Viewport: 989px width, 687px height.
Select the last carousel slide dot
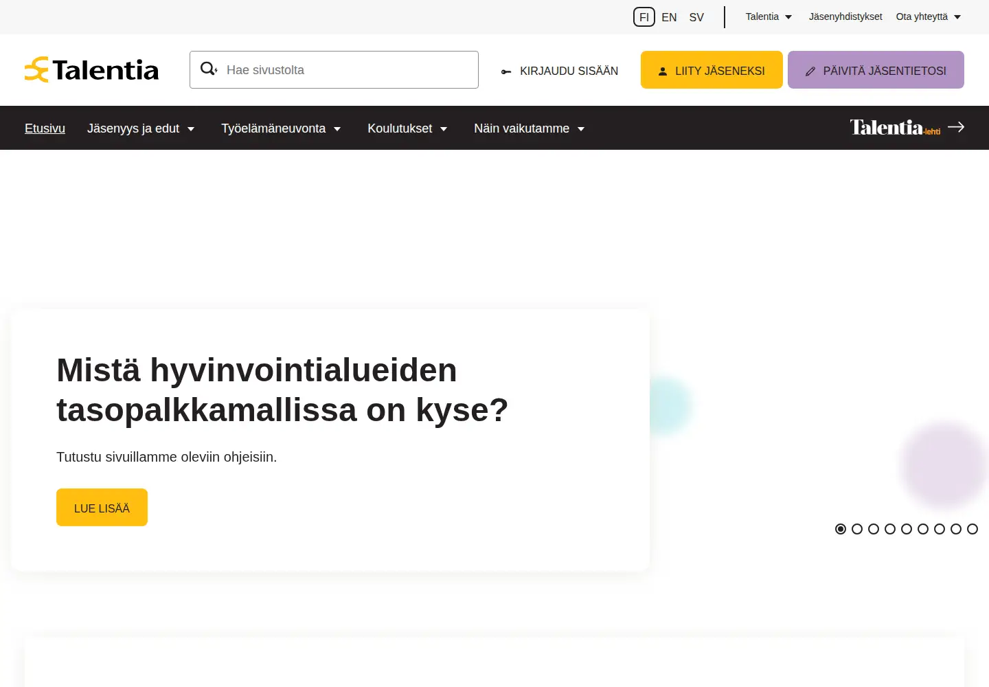pyautogui.click(x=973, y=529)
